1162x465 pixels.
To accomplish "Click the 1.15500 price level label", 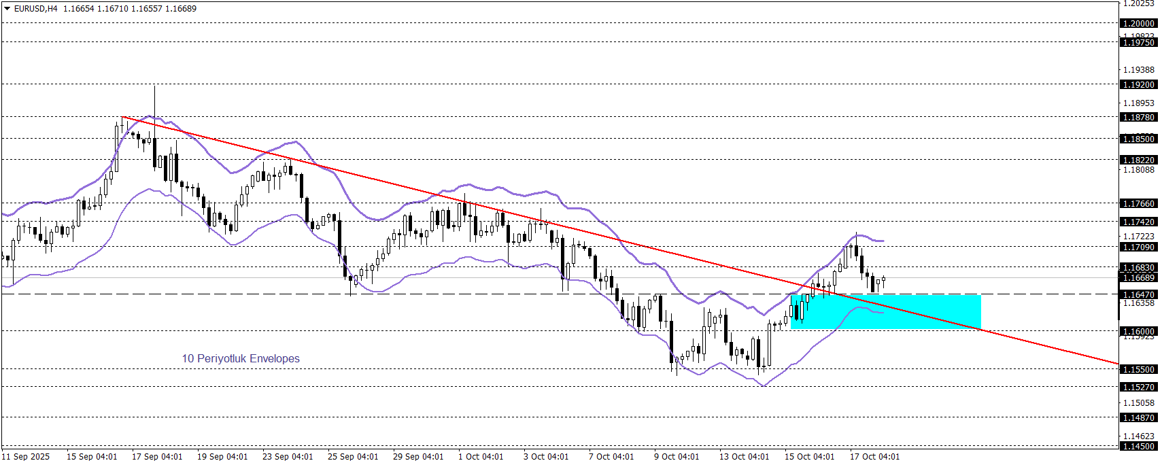I will tap(1138, 369).
